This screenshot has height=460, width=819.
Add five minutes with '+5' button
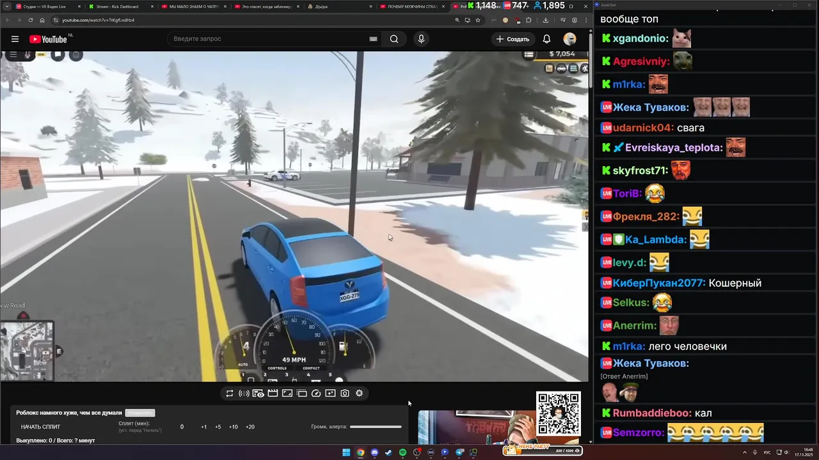click(x=218, y=427)
